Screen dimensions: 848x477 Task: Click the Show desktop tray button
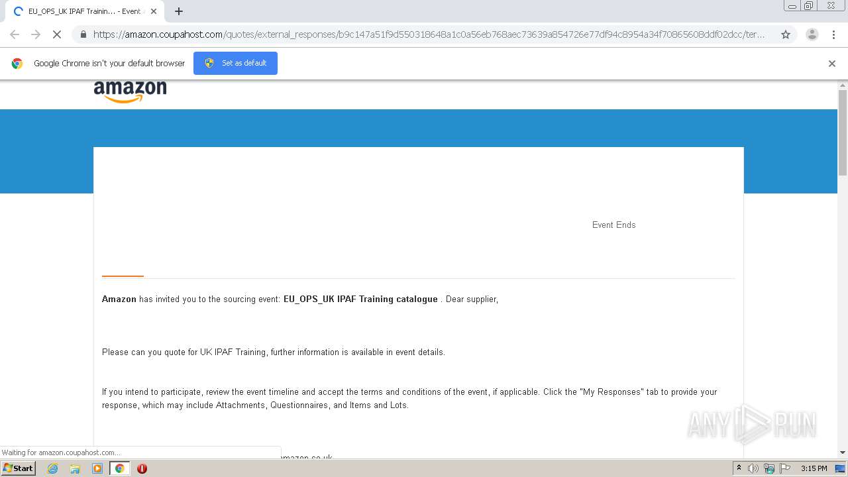coord(841,468)
